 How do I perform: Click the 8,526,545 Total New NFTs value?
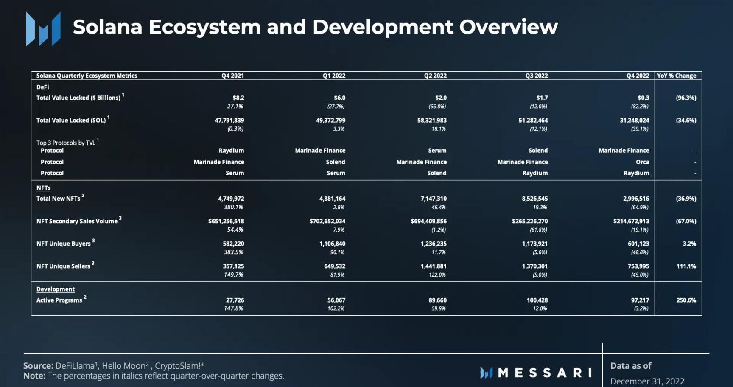pos(534,199)
